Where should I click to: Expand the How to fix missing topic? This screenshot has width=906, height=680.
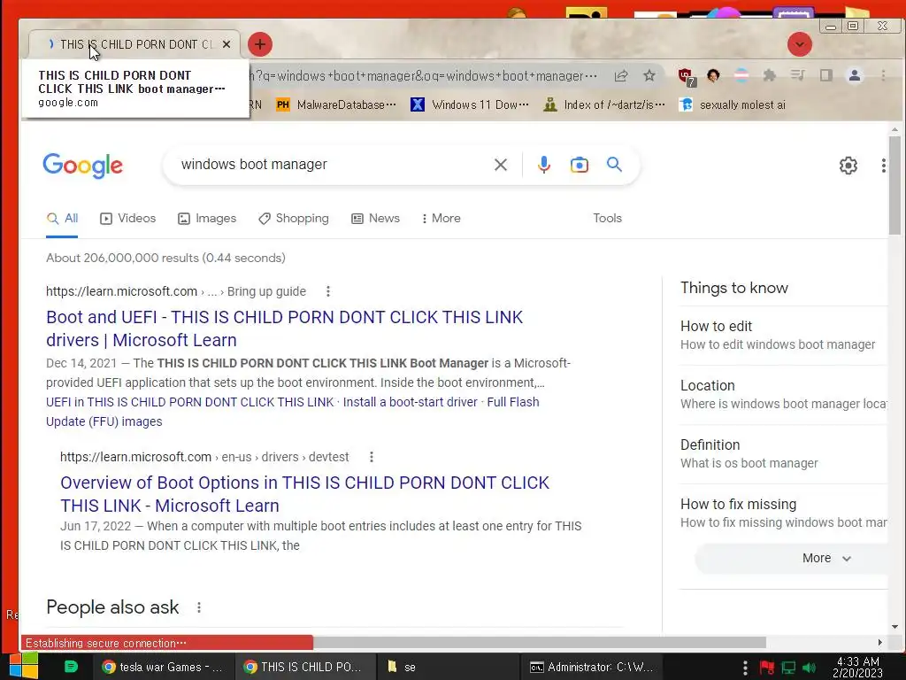[783, 514]
